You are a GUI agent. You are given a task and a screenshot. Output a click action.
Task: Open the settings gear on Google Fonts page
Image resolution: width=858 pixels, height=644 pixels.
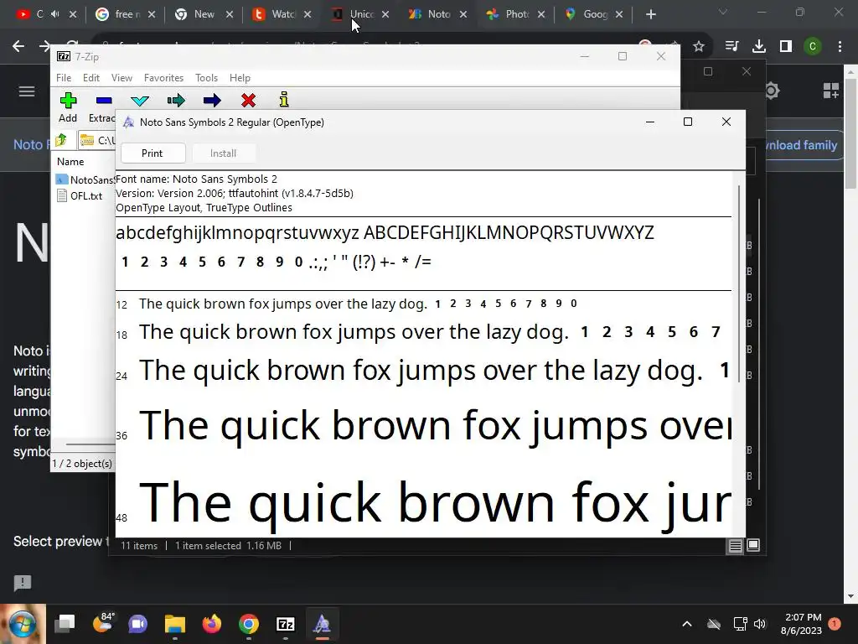pos(772,91)
